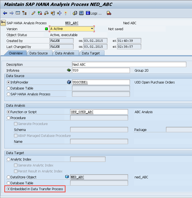192x198 pixels.
Task: Click the stacked documents icon in toolbar
Action: click(x=75, y=13)
